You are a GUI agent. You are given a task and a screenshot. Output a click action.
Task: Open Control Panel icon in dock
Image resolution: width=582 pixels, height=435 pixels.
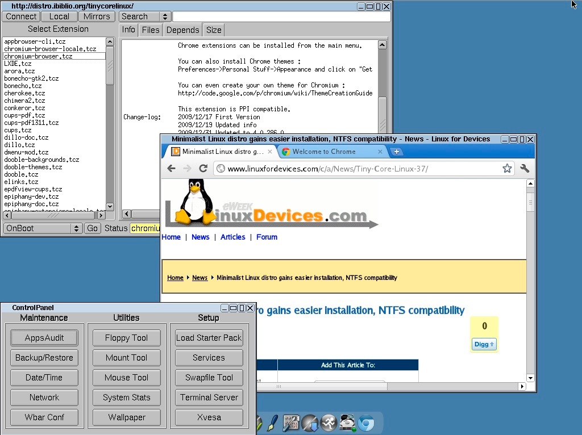point(291,423)
